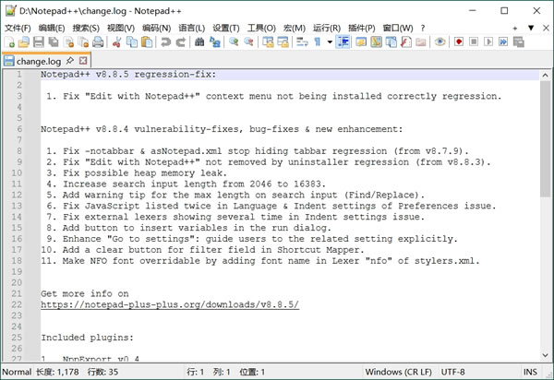This screenshot has width=554, height=380.
Task: Open Find dialog with binoculars icon
Action: (x=199, y=42)
